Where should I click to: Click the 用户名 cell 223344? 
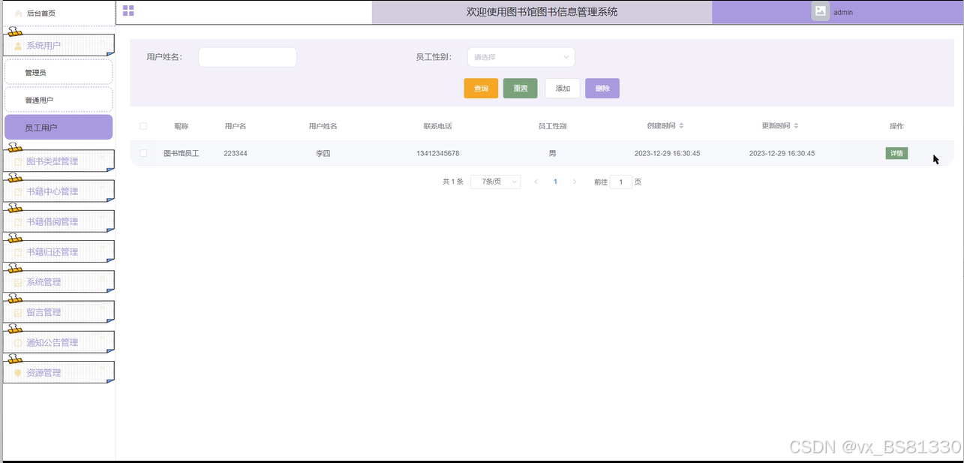click(x=236, y=153)
